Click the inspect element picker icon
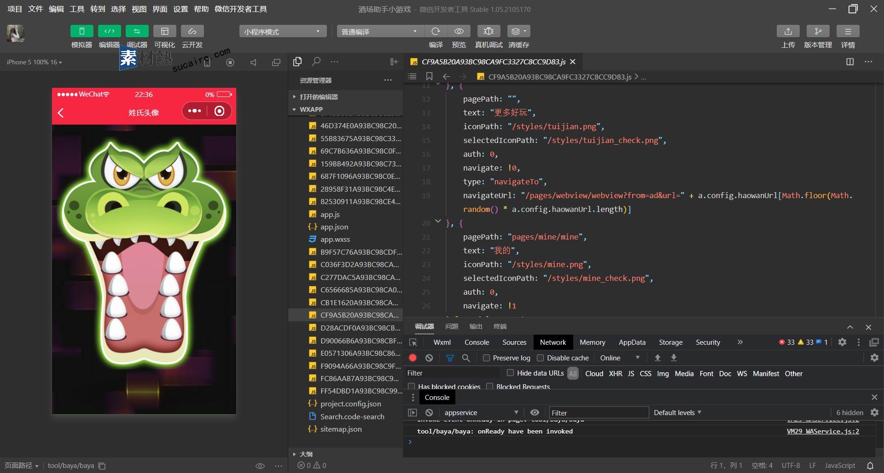The width and height of the screenshot is (884, 473). point(413,342)
